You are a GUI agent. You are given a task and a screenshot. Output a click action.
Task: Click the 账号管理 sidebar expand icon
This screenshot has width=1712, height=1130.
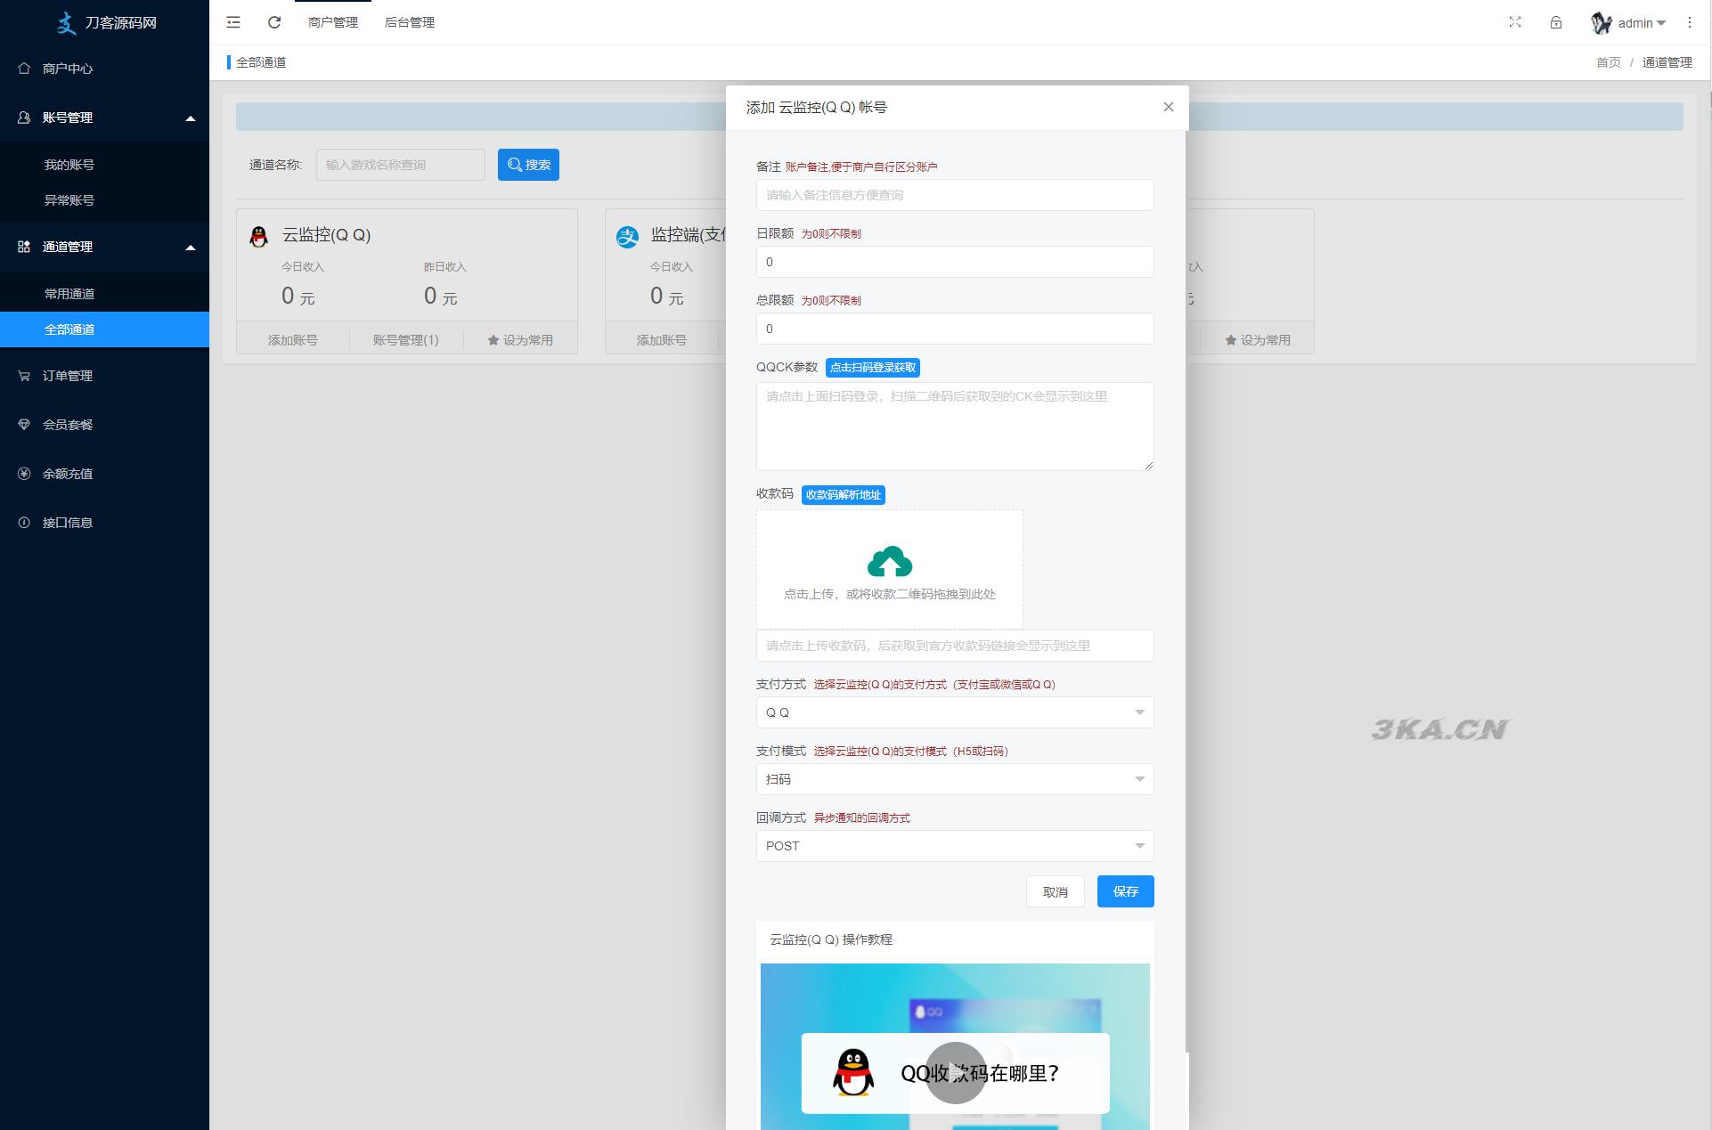[189, 118]
